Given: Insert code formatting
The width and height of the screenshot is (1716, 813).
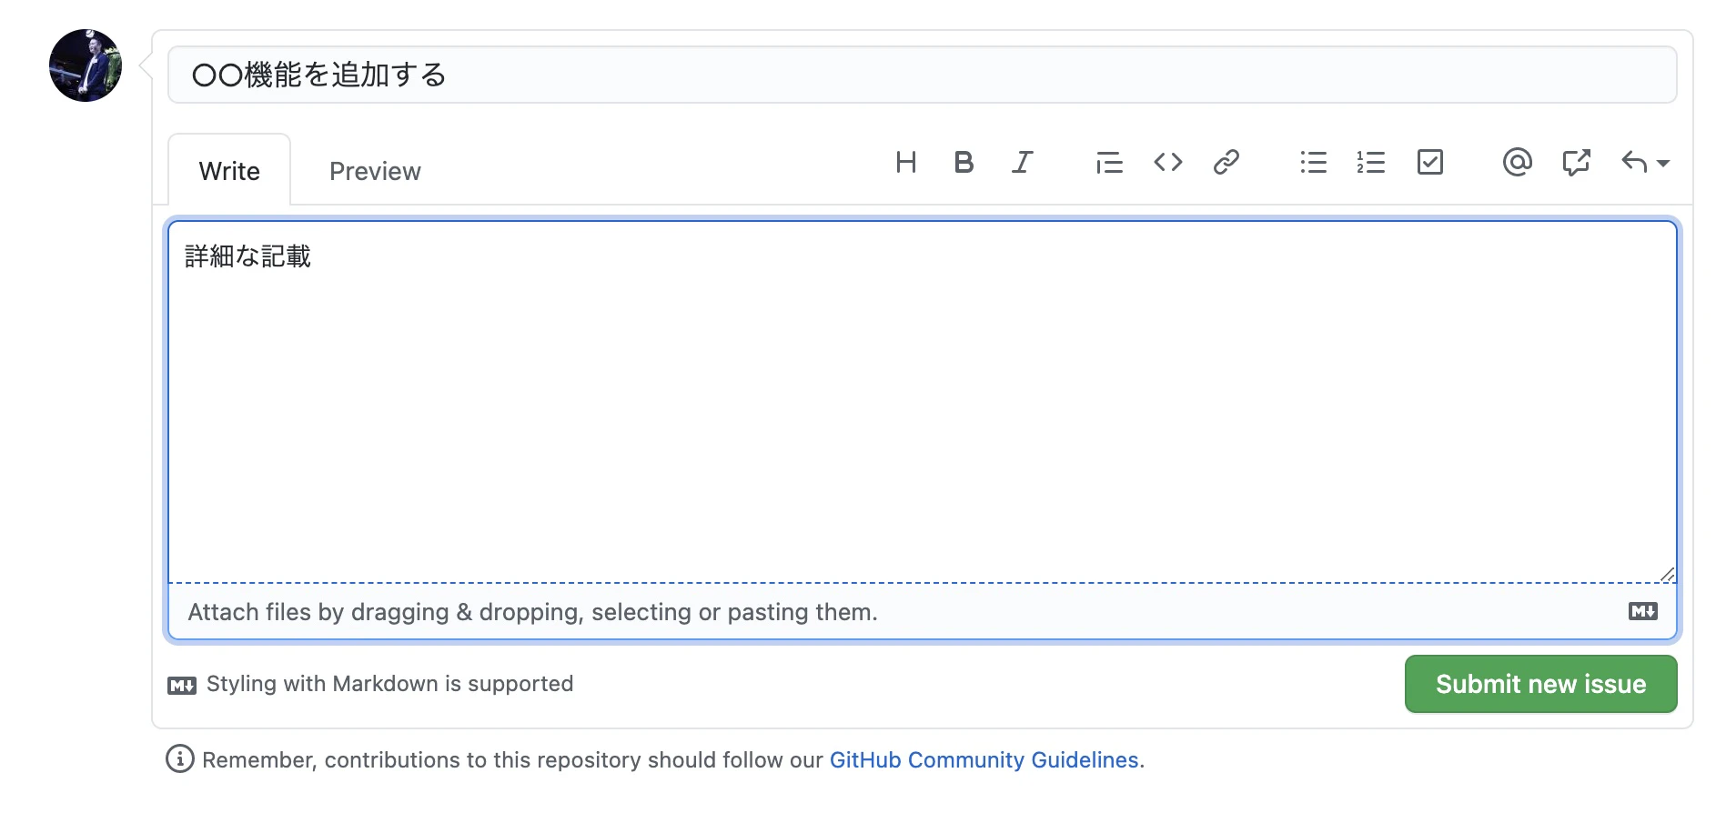Looking at the screenshot, I should point(1168,163).
